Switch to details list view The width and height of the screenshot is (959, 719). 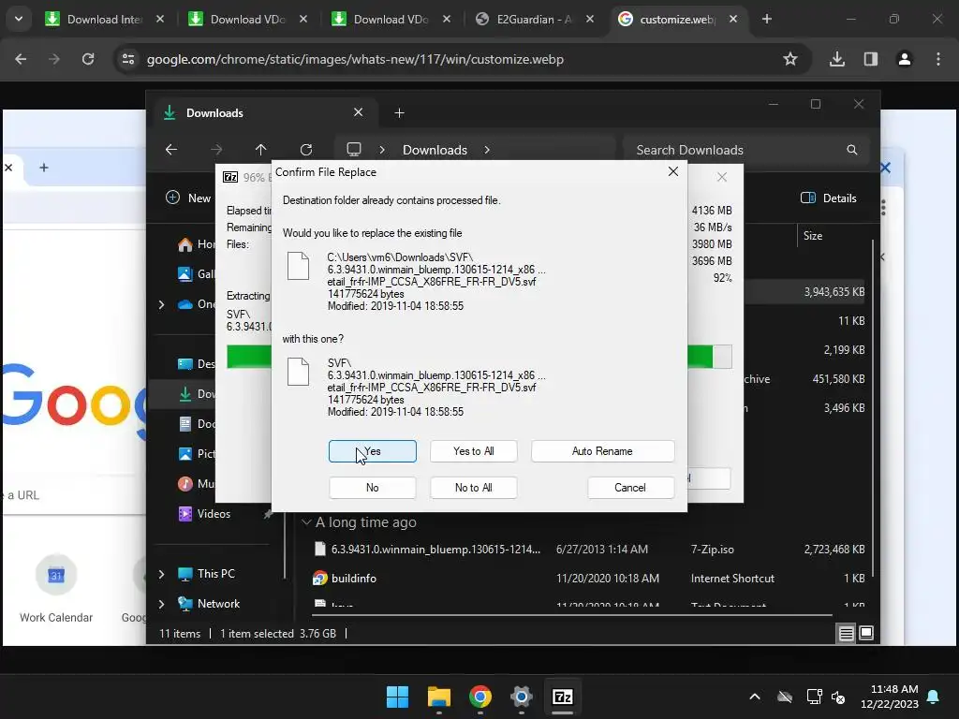[x=846, y=634]
